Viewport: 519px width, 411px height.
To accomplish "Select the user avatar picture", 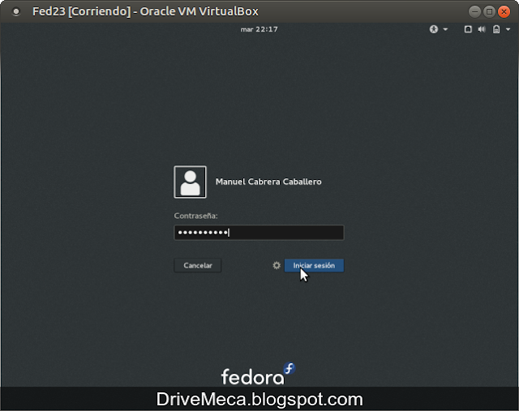I will point(190,182).
